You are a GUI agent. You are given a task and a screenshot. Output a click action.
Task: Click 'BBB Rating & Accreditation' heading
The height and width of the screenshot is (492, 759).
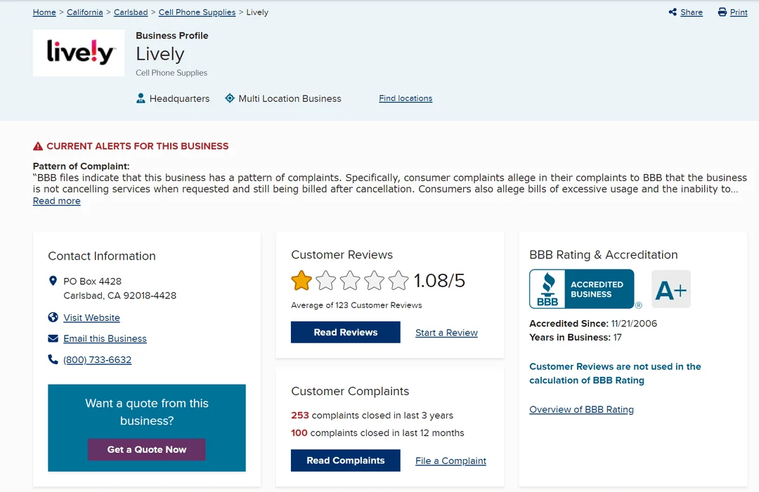(x=603, y=255)
